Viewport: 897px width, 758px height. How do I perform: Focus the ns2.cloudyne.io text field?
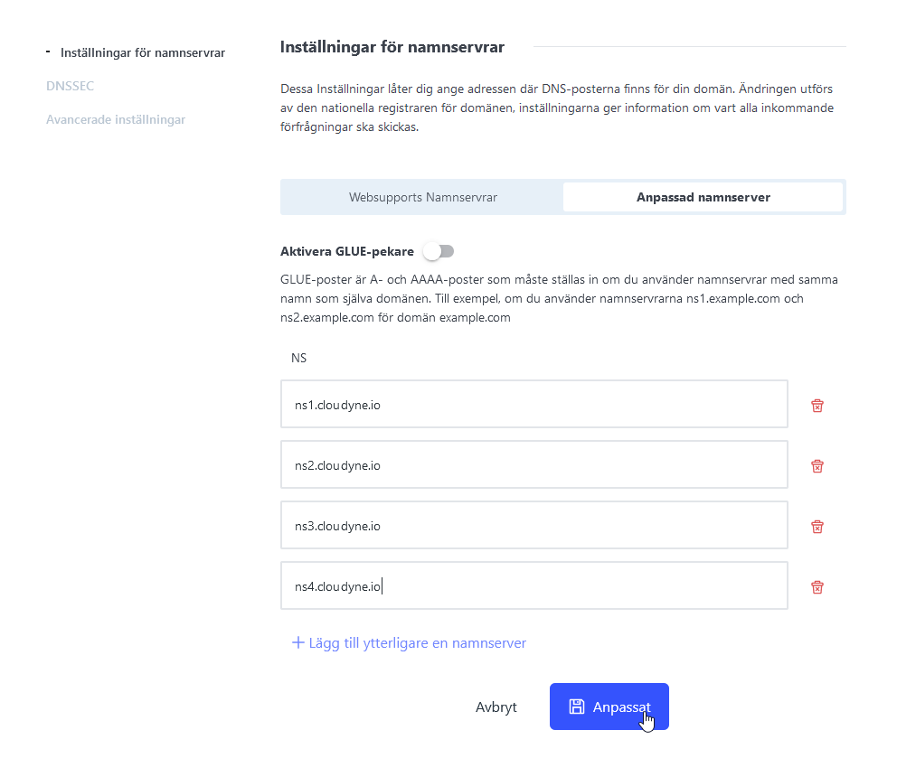[533, 465]
